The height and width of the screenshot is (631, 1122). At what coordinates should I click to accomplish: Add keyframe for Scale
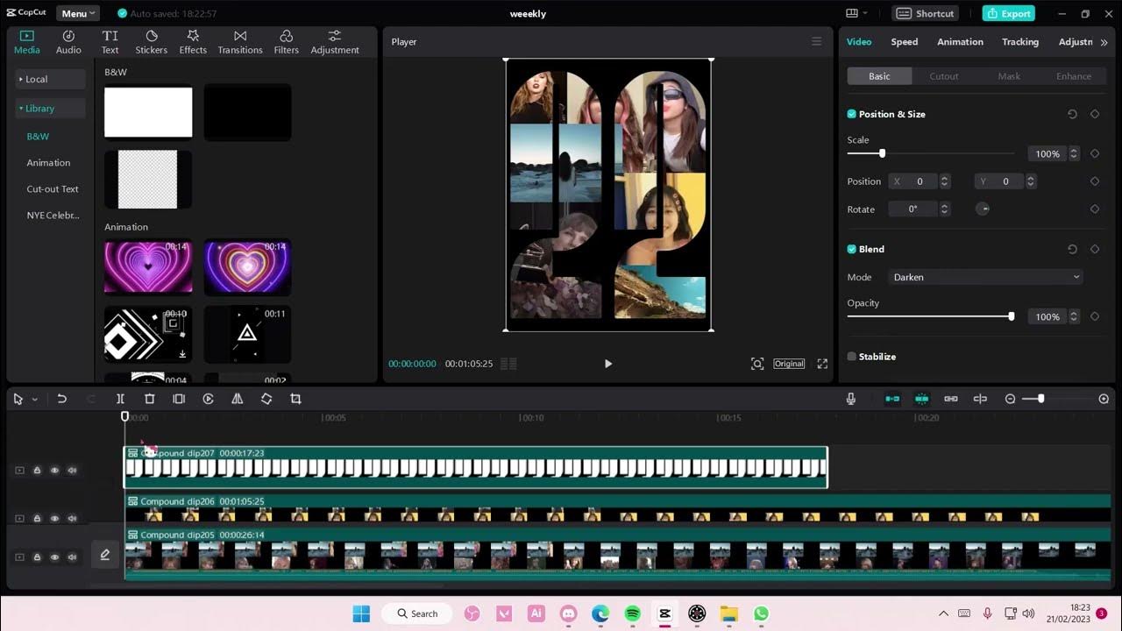tap(1095, 153)
